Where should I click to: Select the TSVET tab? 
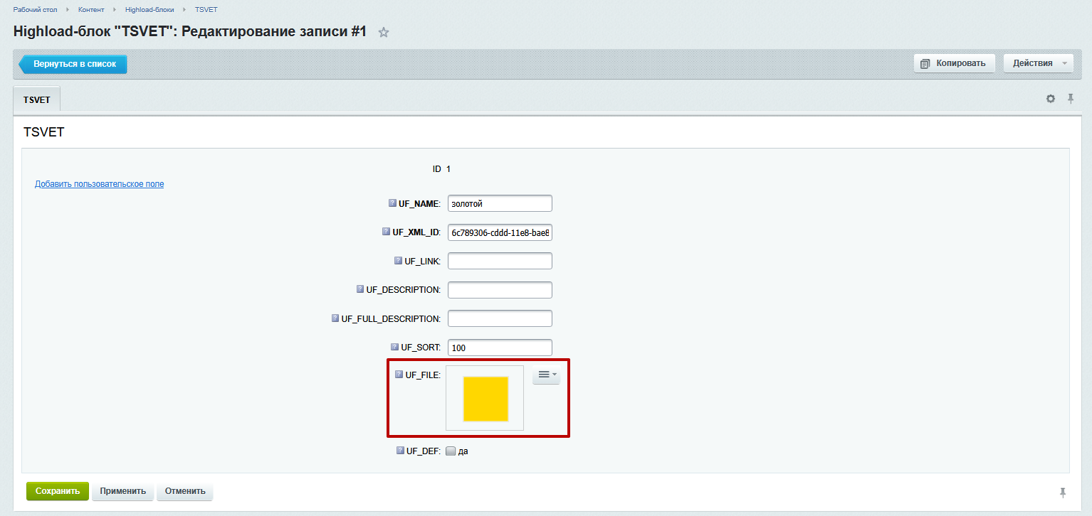[x=37, y=100]
